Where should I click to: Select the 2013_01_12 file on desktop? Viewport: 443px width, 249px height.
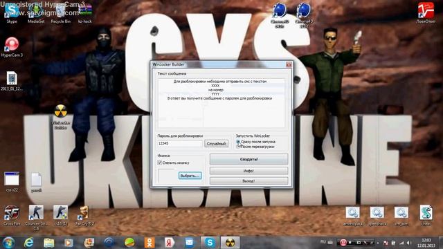[x=12, y=81]
